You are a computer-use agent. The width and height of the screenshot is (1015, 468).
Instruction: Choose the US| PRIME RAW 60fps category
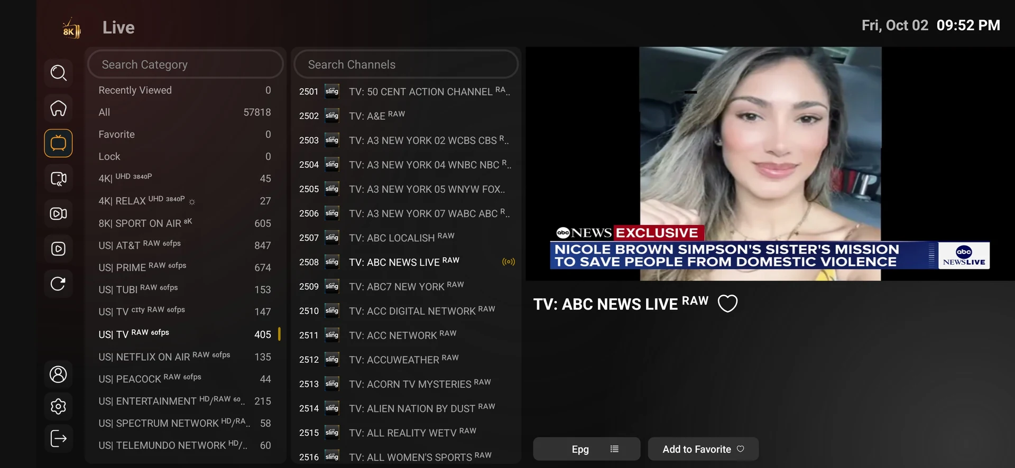tap(185, 268)
